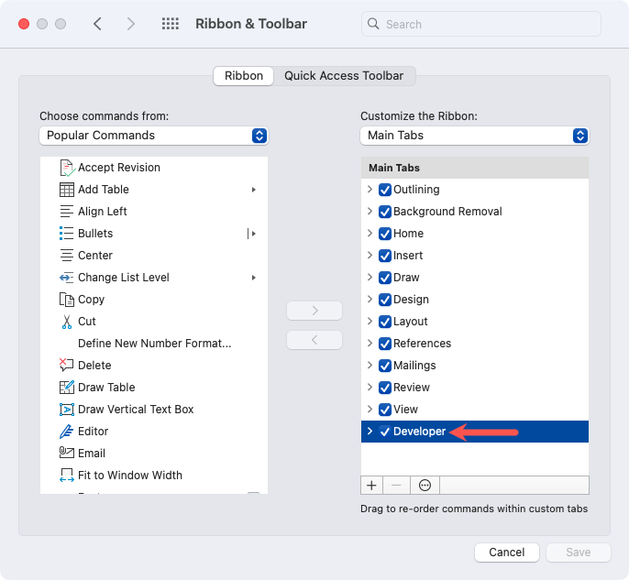The image size is (629, 580).
Task: Click the Bullets list icon
Action: [66, 234]
